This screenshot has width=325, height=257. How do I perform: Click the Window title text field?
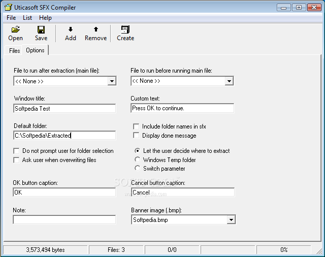[x=64, y=108]
